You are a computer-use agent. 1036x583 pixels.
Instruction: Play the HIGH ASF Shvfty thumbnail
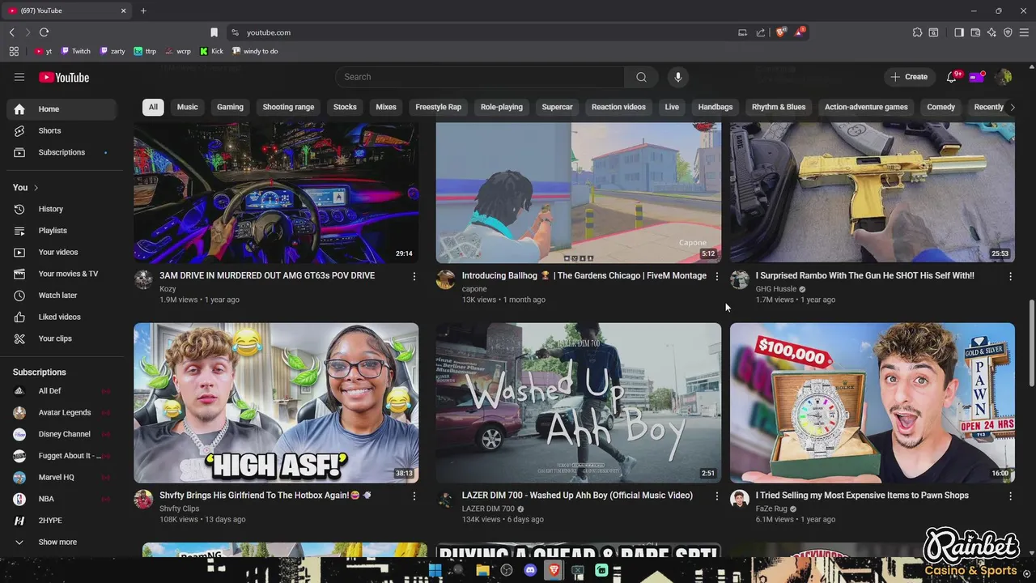(276, 403)
